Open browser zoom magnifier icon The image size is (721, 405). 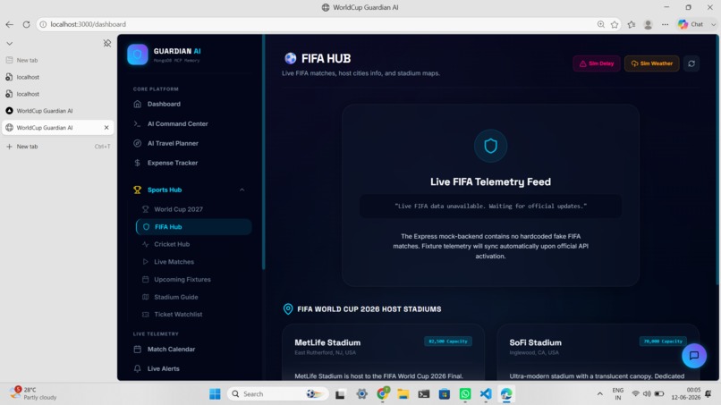click(601, 24)
